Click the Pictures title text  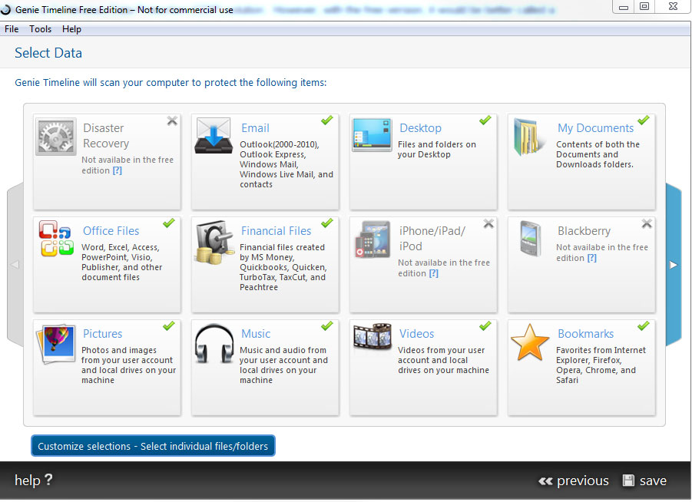pyautogui.click(x=102, y=333)
